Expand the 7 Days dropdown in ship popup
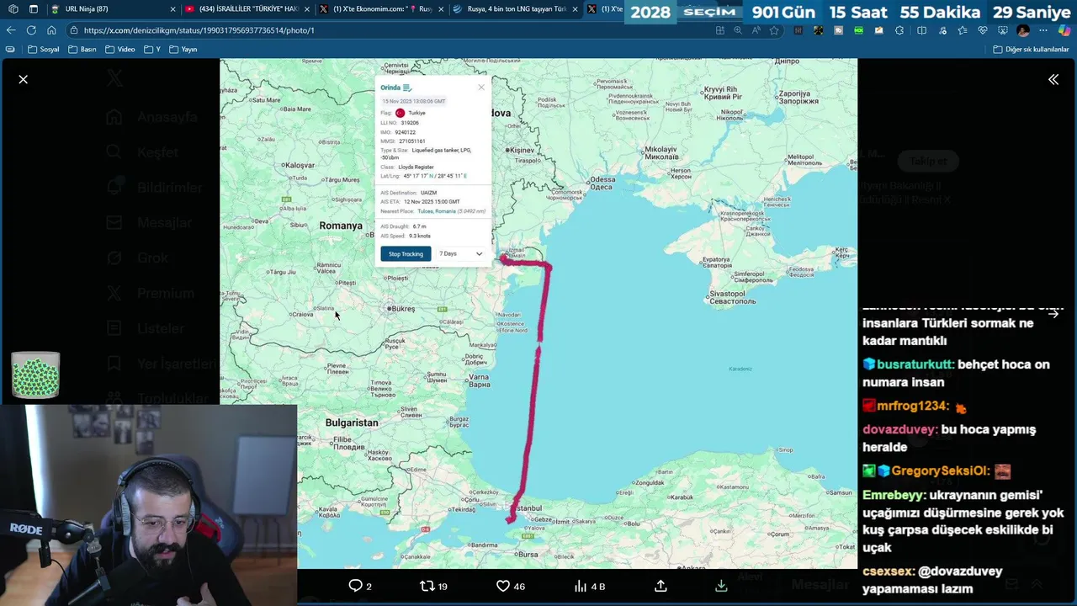 [461, 253]
